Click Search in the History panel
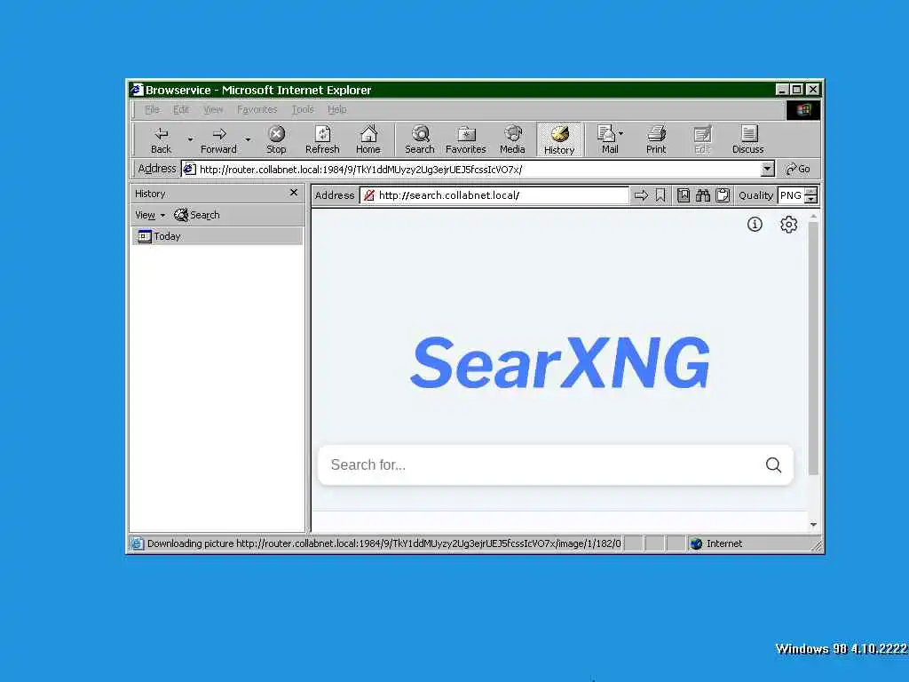This screenshot has width=909, height=682. (197, 215)
